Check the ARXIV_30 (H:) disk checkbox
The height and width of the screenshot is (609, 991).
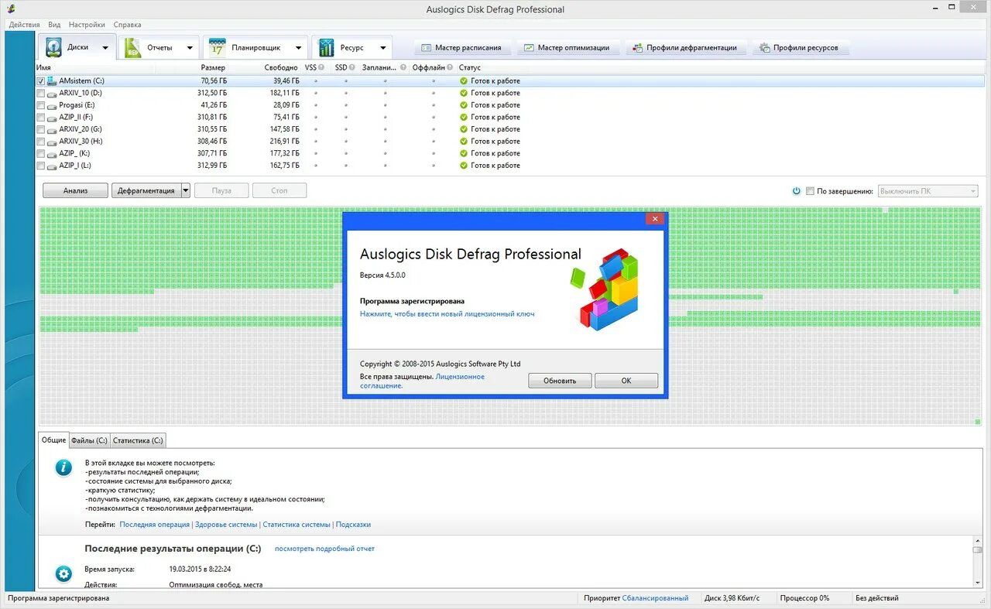(41, 142)
